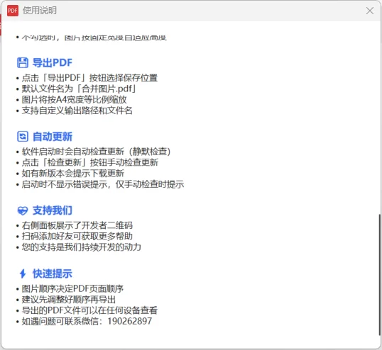Click the line 建议先调整好顺序再导出
The image size is (382, 350).
coord(69,300)
